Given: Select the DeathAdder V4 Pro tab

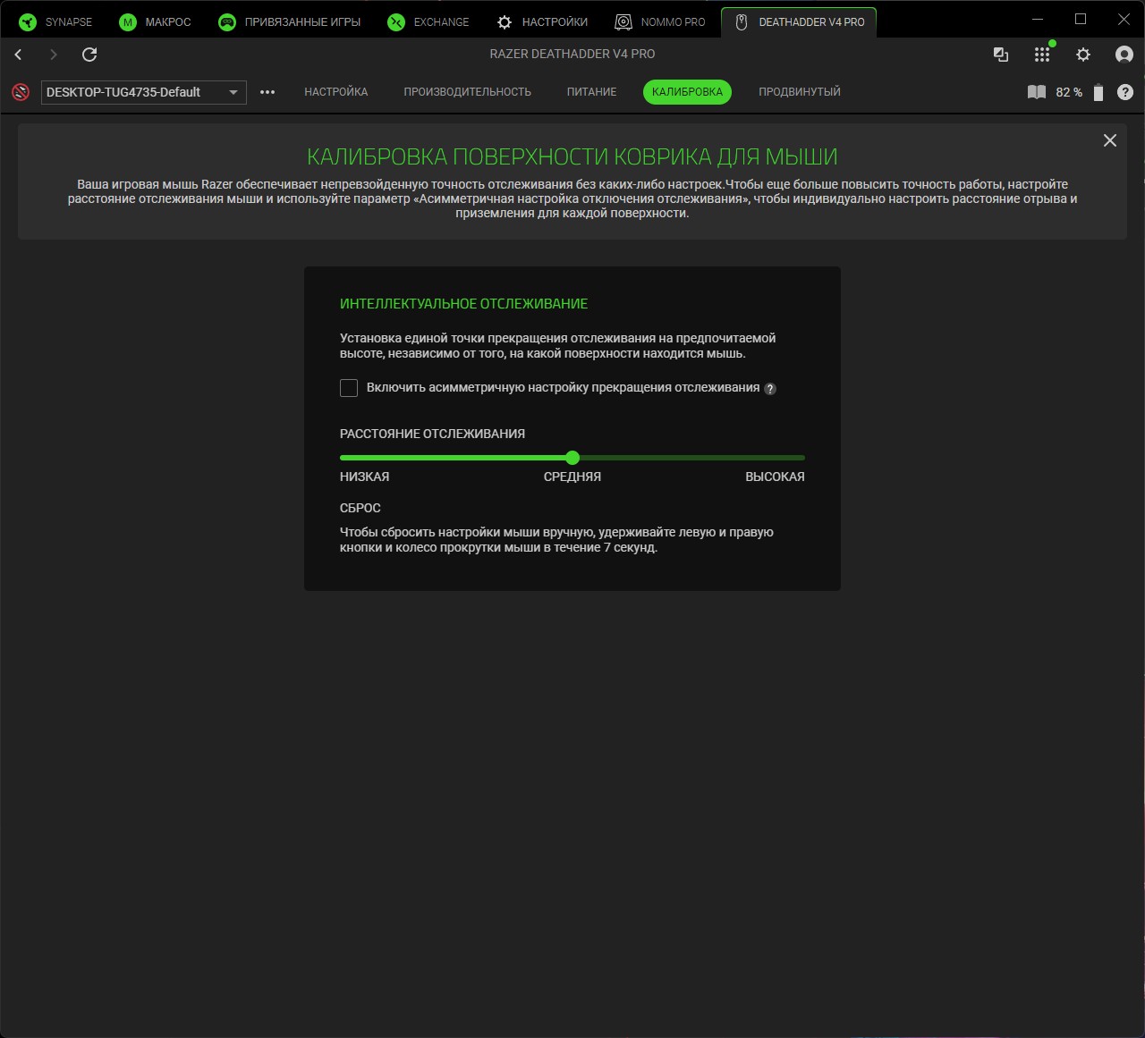Looking at the screenshot, I should [x=799, y=21].
